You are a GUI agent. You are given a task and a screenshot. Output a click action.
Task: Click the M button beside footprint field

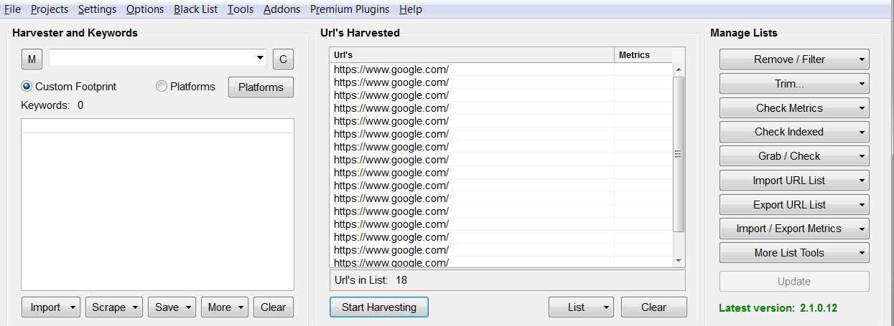(x=32, y=59)
